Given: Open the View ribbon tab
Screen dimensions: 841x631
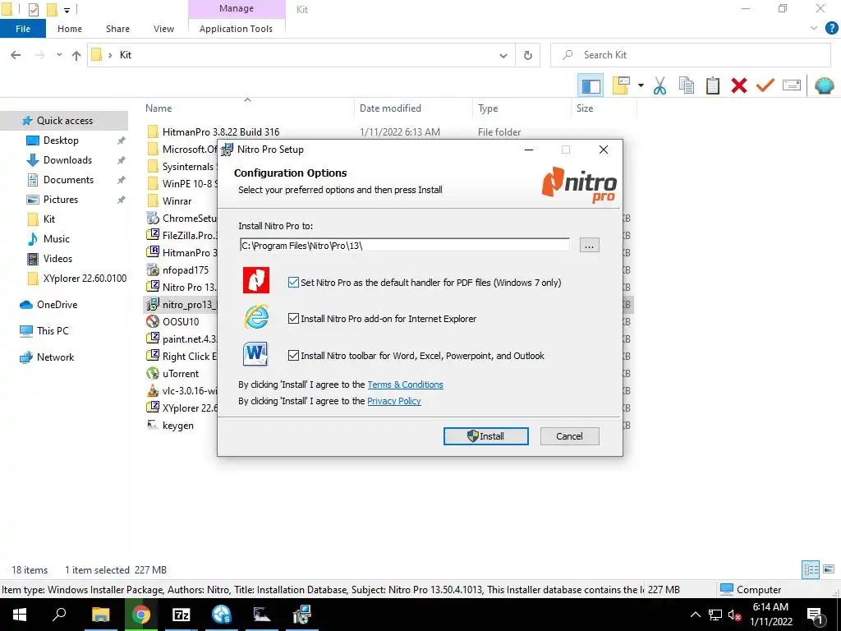Looking at the screenshot, I should click(x=163, y=29).
